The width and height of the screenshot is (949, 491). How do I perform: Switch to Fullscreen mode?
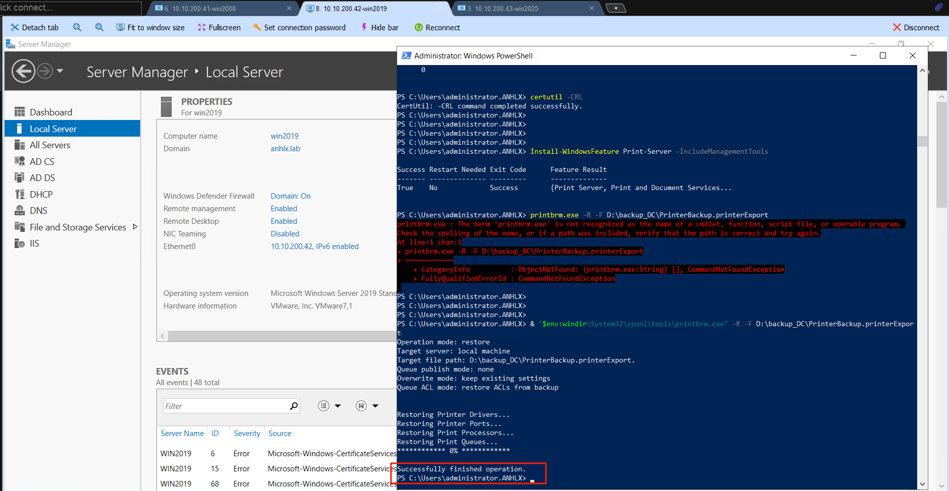(x=219, y=27)
